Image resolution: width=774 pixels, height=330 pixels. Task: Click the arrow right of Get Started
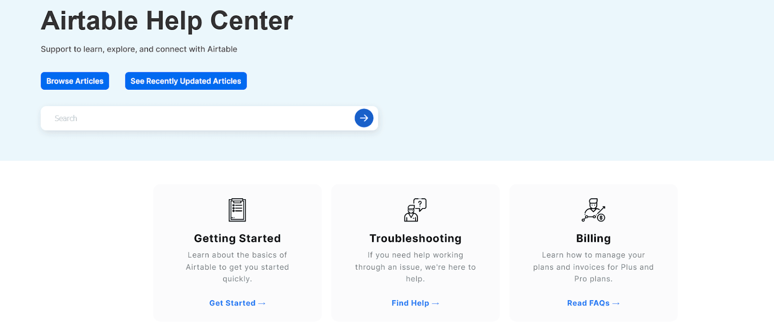[x=262, y=303]
